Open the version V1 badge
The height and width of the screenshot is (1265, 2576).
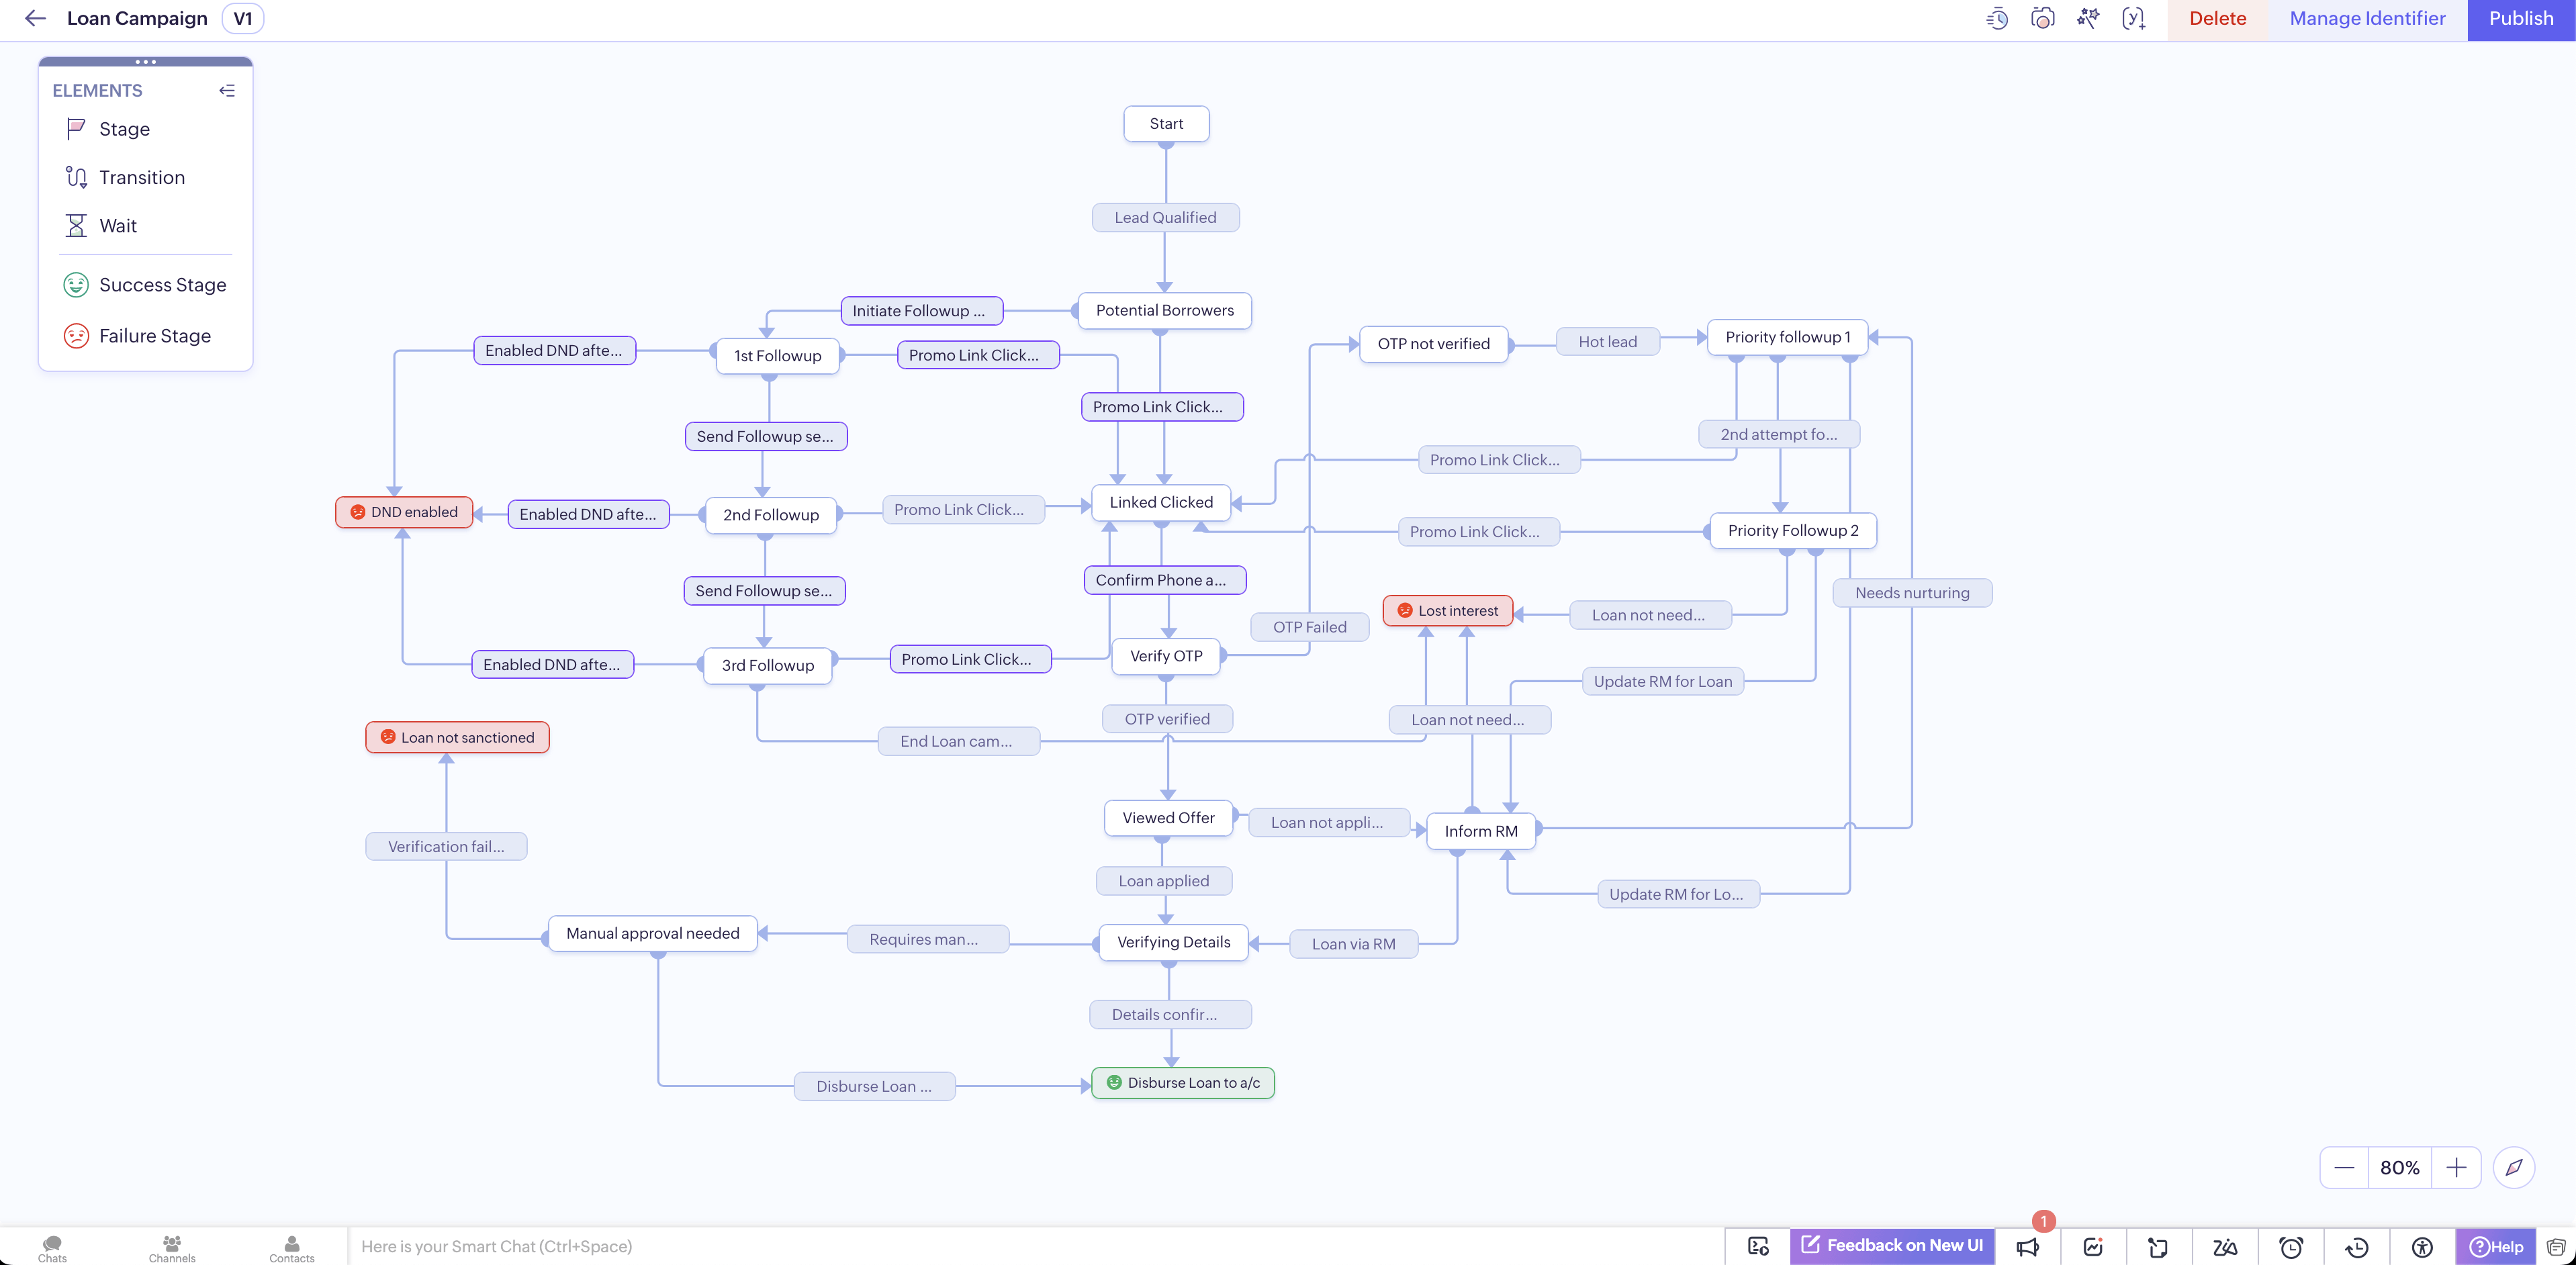243,18
